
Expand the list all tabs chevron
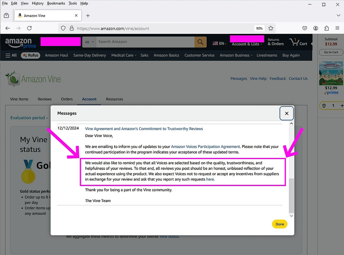(x=338, y=15)
